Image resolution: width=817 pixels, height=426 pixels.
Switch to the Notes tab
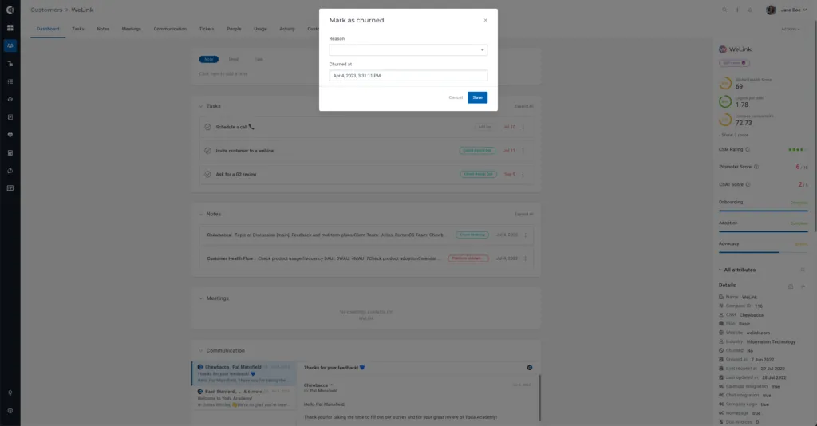(x=103, y=30)
